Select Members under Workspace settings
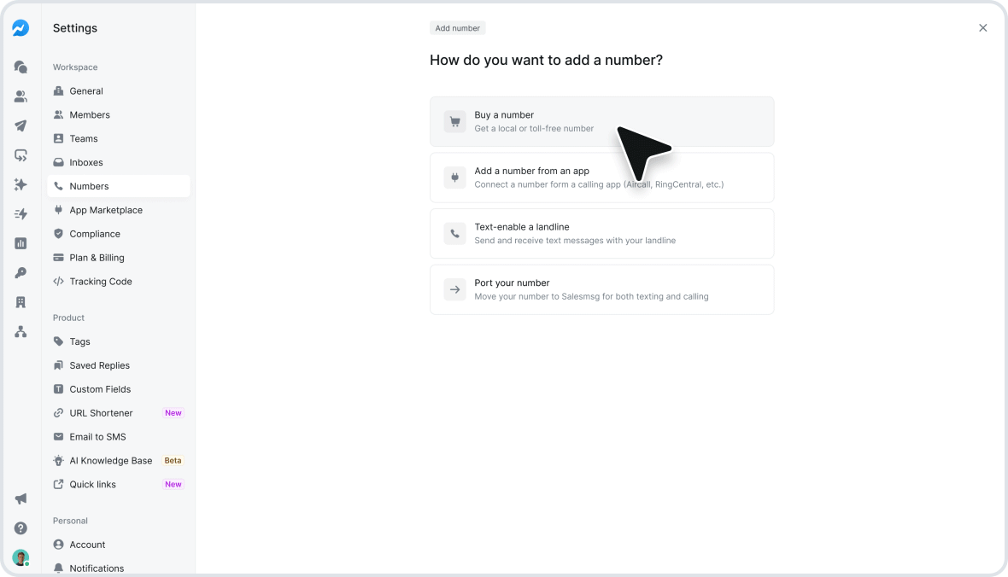Image resolution: width=1008 pixels, height=577 pixels. pos(88,114)
